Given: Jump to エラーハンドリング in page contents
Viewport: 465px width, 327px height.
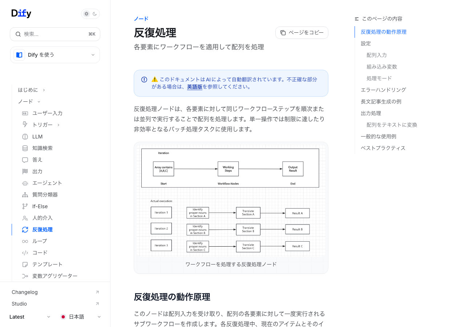Looking at the screenshot, I should click(x=383, y=90).
